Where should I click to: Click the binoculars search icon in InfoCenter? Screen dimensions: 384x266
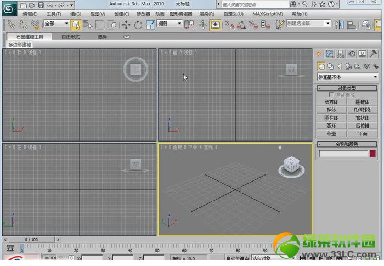[x=293, y=4]
